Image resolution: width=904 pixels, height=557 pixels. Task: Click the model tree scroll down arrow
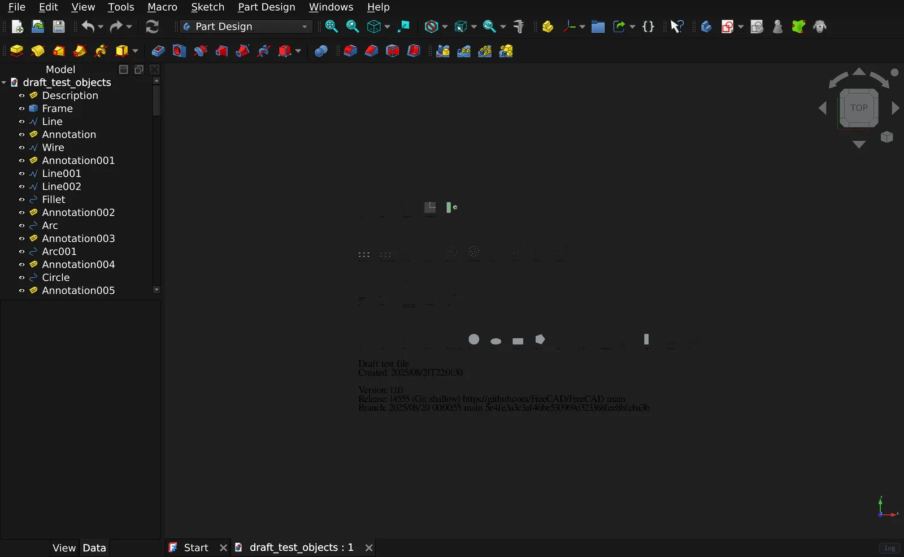pos(157,289)
